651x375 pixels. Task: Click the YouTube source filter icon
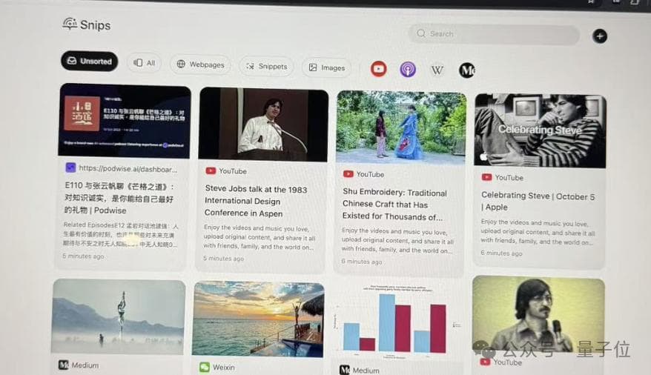[x=379, y=69]
